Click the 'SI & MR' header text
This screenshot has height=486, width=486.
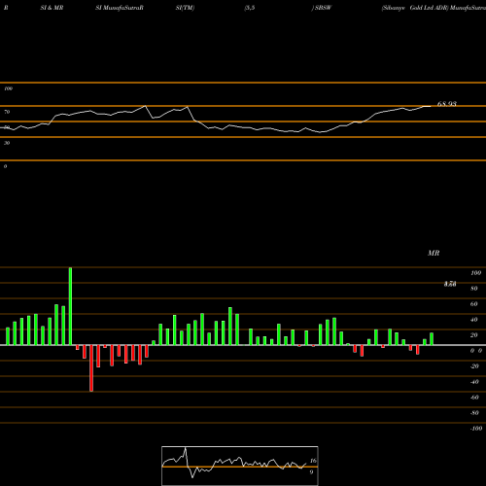pos(52,8)
